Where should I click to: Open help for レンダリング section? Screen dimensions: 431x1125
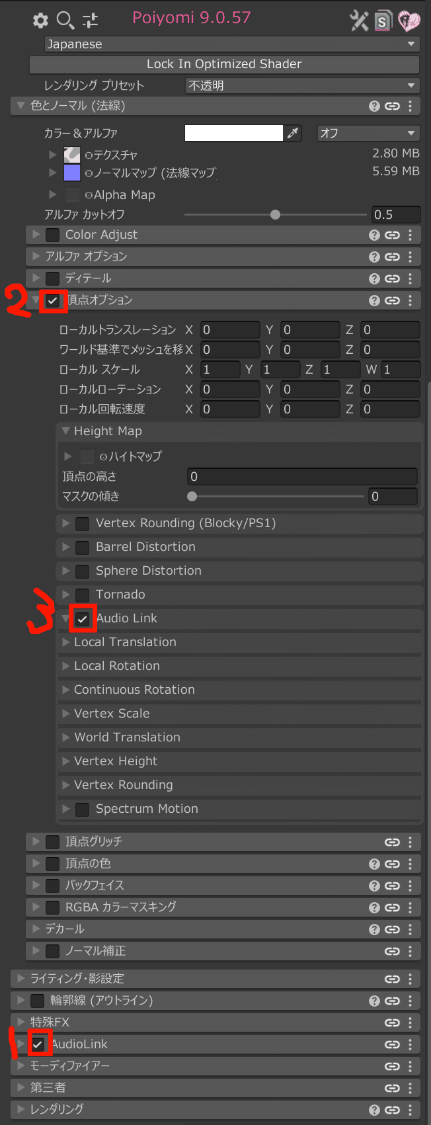tap(374, 1110)
